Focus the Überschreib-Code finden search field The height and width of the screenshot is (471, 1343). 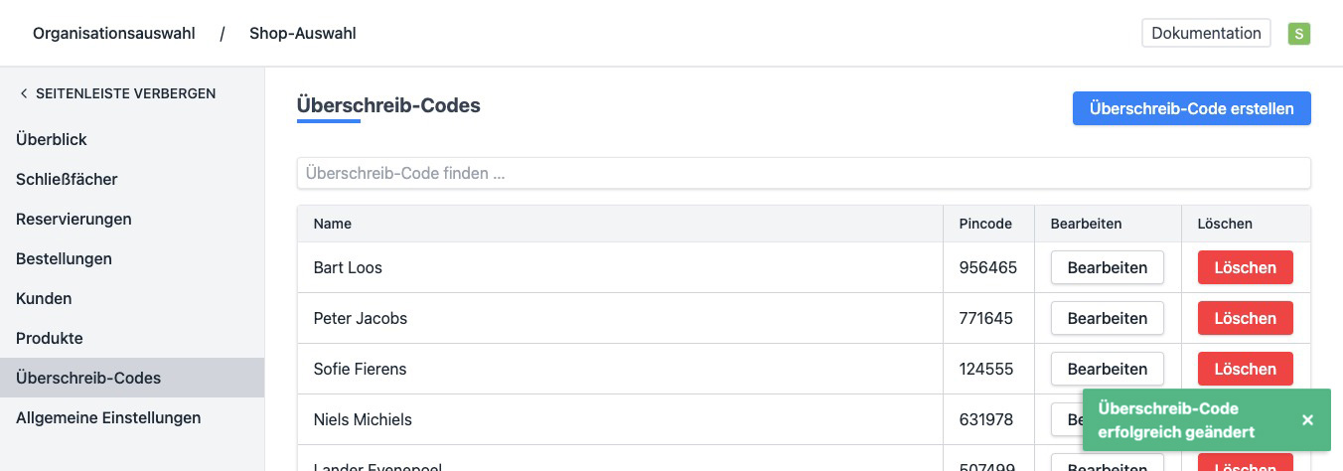tap(803, 173)
